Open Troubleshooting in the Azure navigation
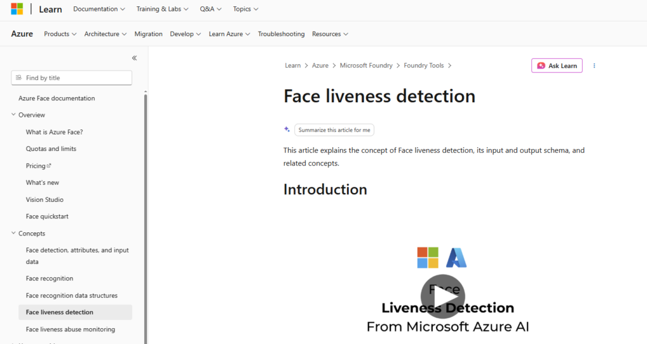This screenshot has width=647, height=344. [281, 34]
